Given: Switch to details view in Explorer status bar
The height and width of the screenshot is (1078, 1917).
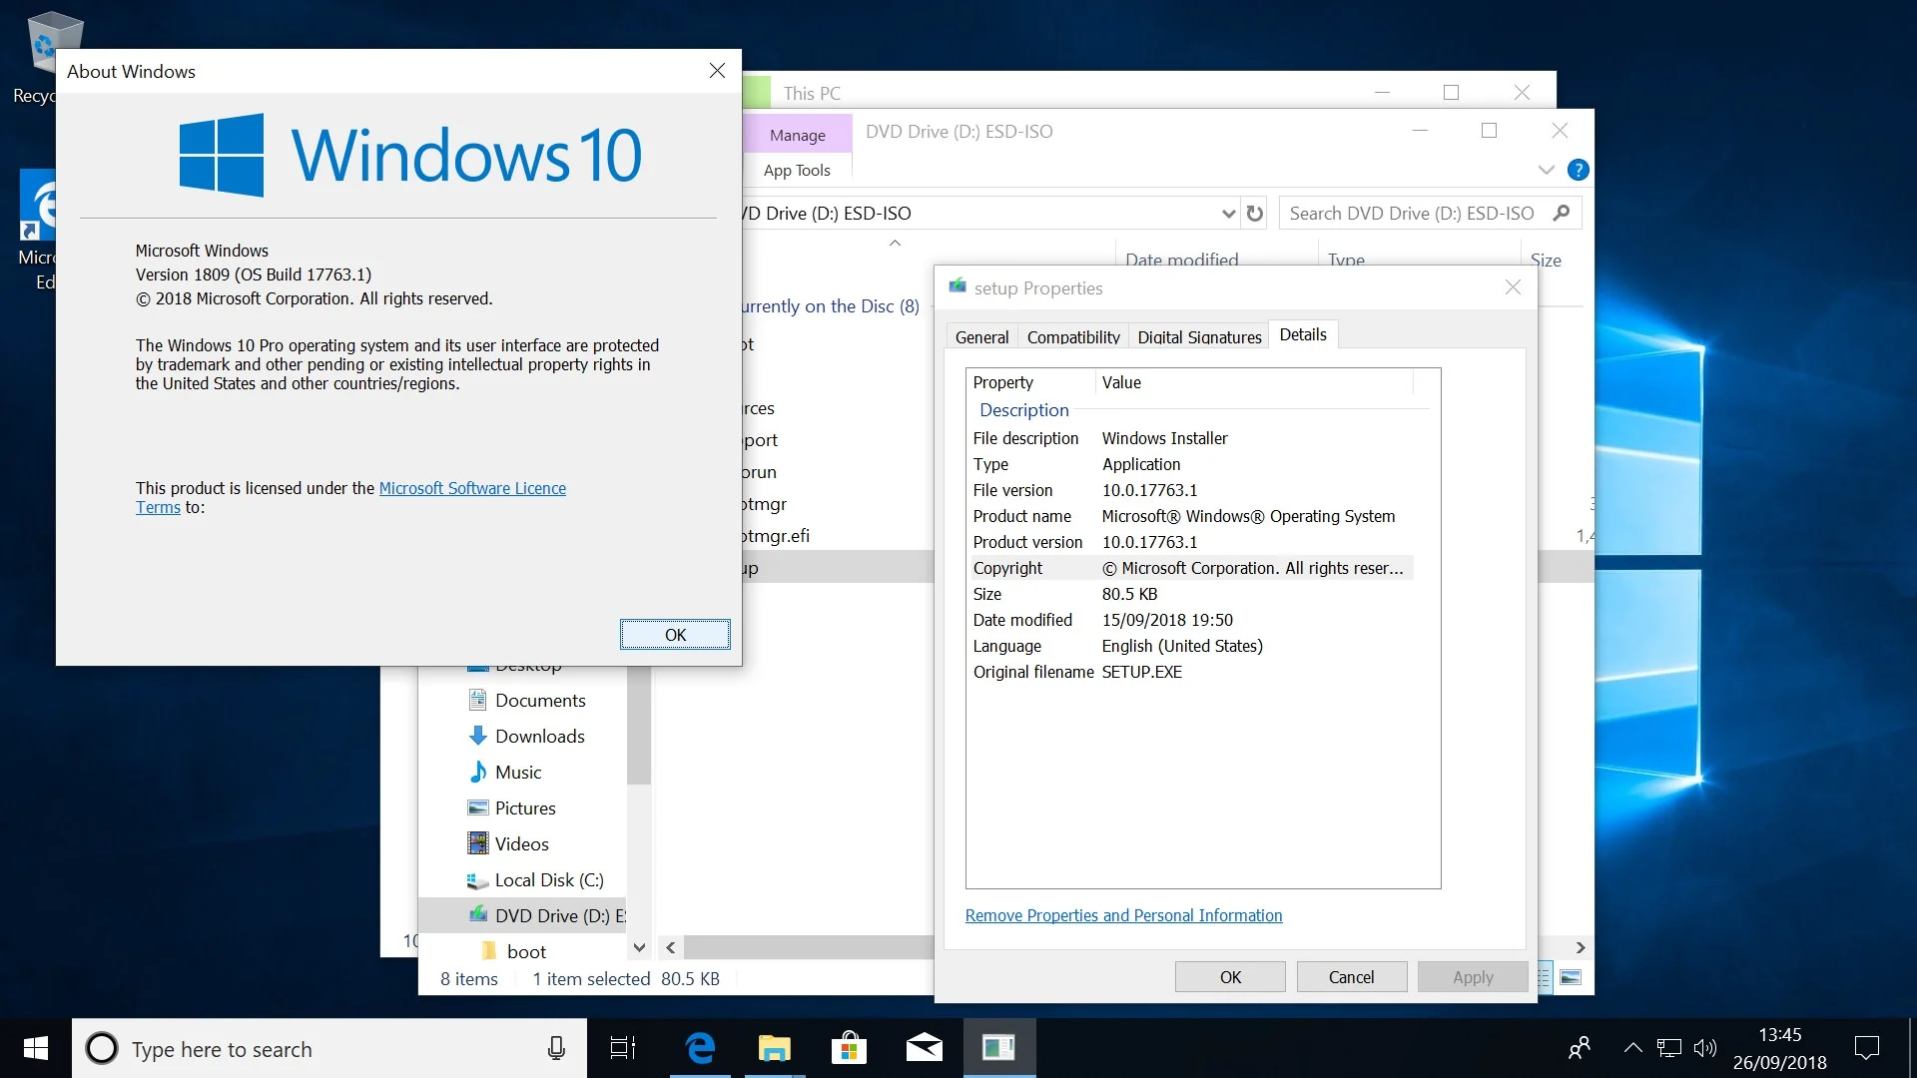Looking at the screenshot, I should [x=1544, y=977].
